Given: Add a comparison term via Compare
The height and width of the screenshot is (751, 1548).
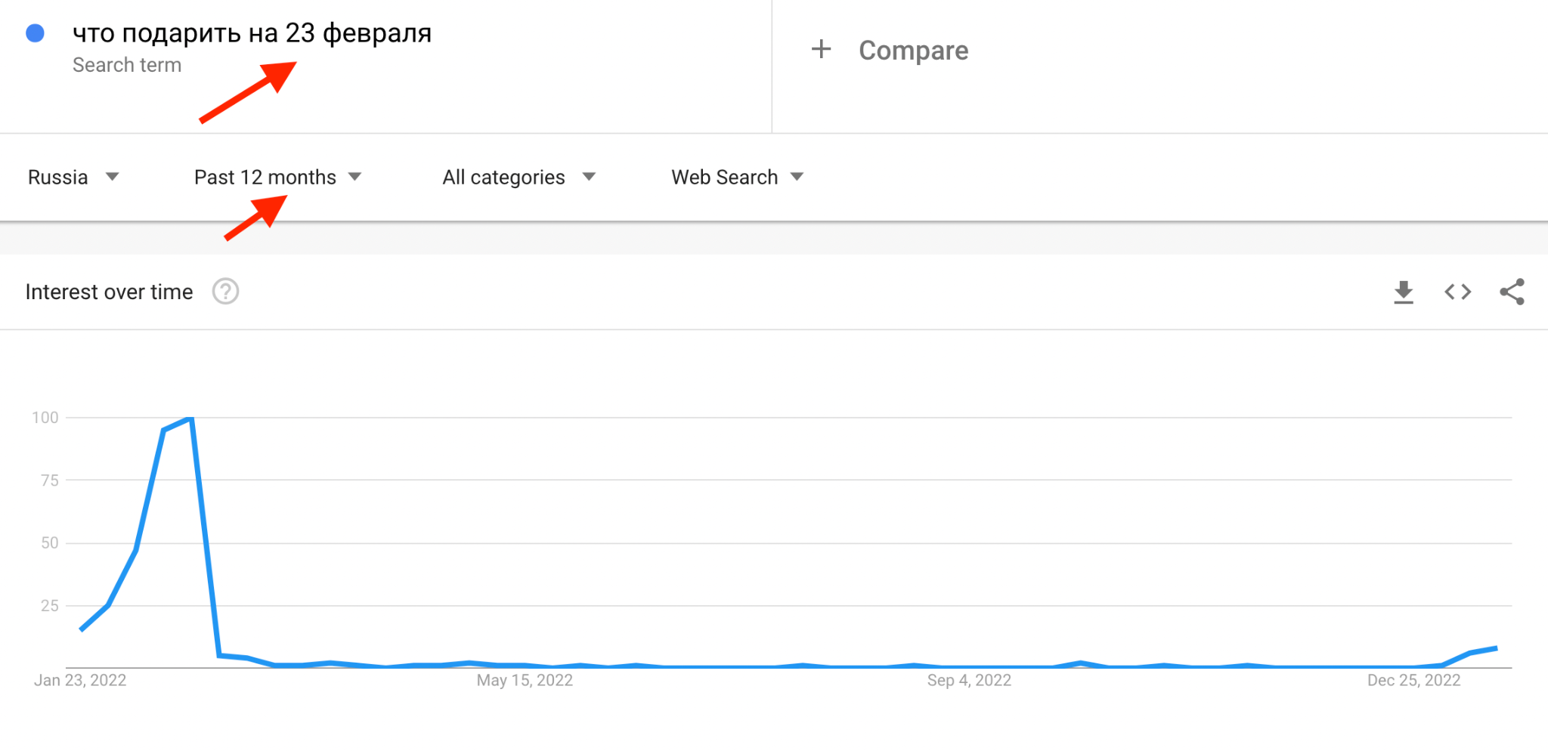Looking at the screenshot, I should pos(913,50).
